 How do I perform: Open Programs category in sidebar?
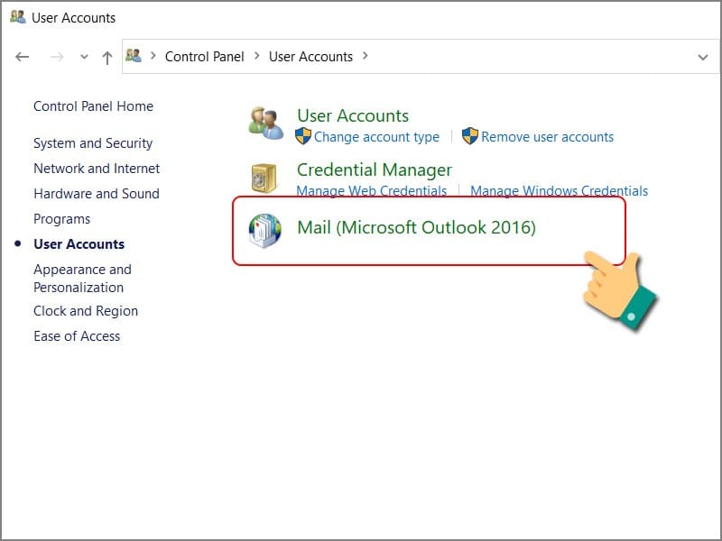click(62, 219)
